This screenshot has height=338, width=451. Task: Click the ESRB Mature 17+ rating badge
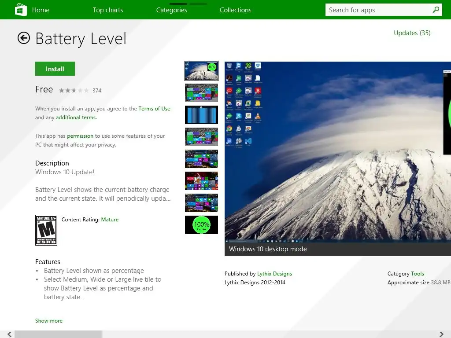[46, 230]
